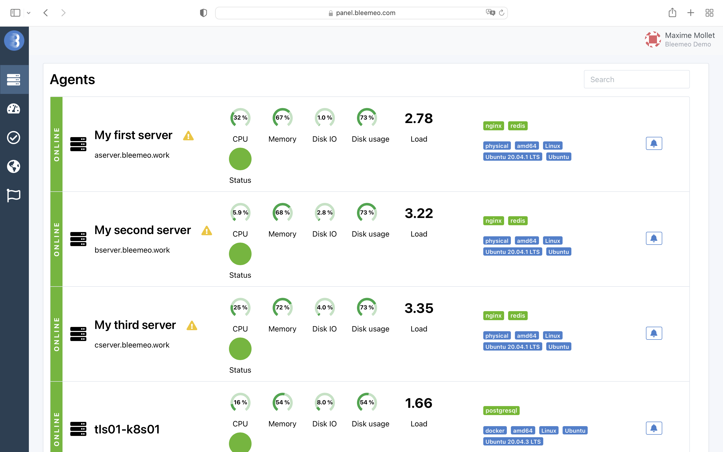Open the Agents servers sidebar icon
723x452 pixels.
click(x=14, y=80)
